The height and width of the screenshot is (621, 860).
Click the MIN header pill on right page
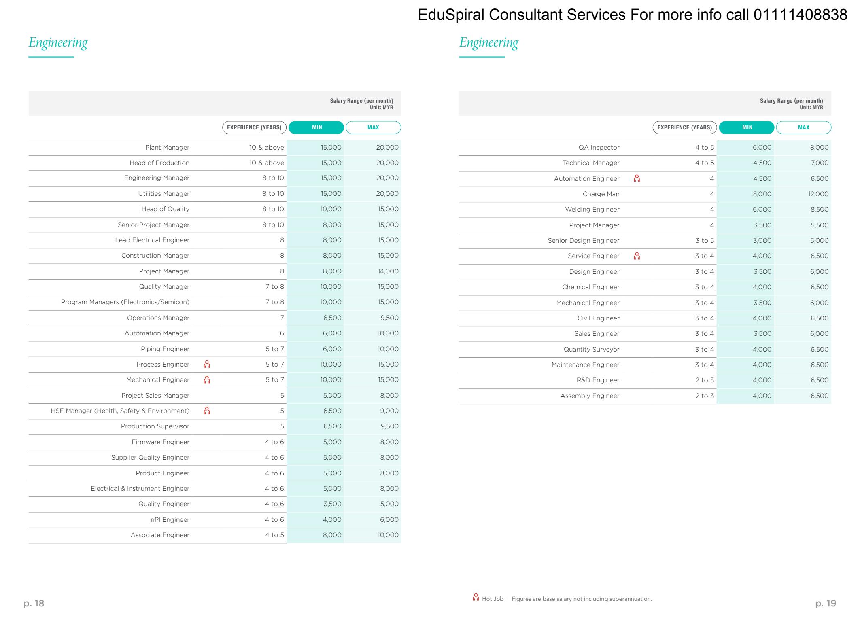tap(747, 127)
